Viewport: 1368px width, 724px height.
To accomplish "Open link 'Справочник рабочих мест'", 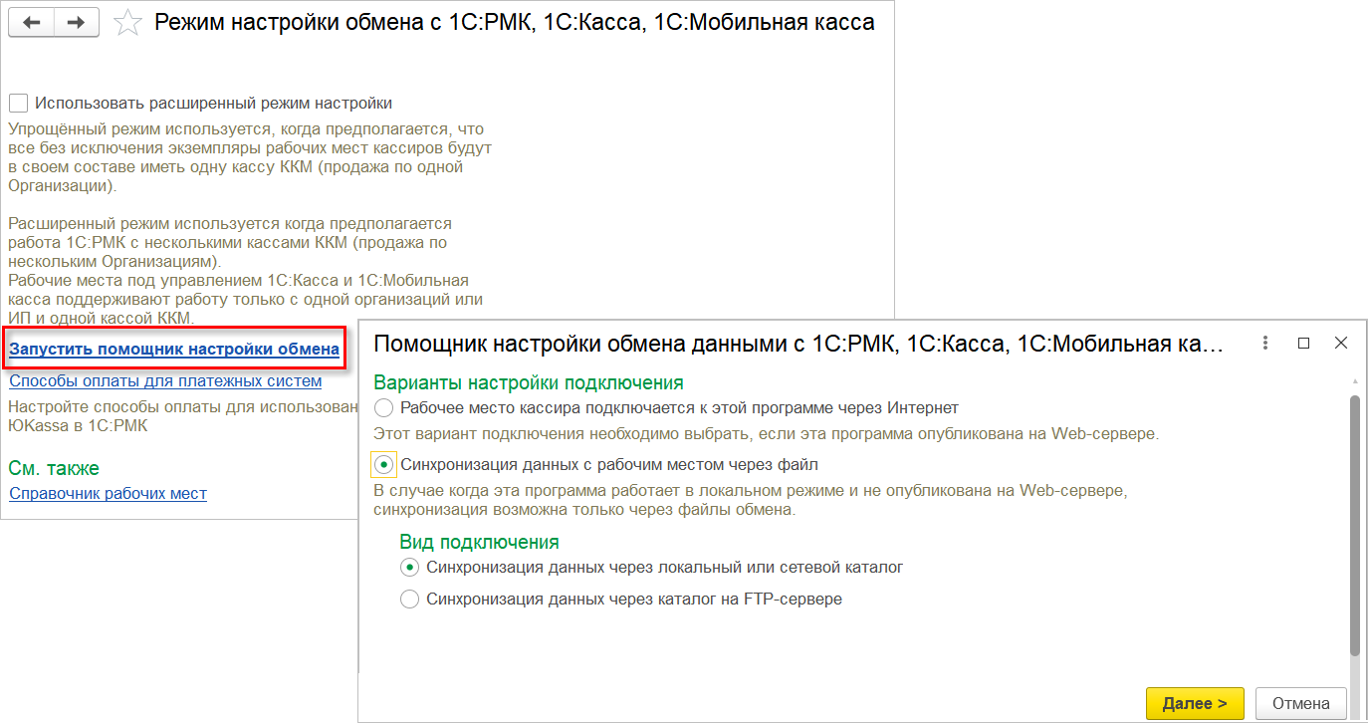I will (108, 493).
